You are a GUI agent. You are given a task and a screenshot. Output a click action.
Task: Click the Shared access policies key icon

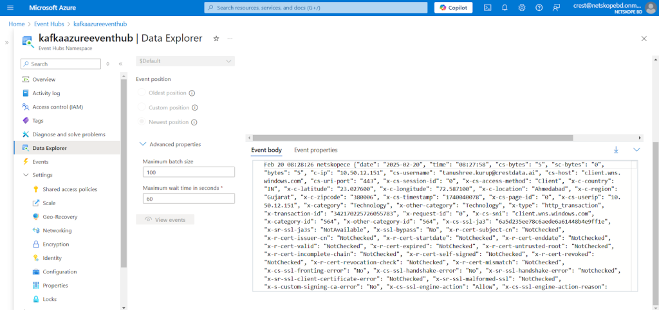(36, 190)
